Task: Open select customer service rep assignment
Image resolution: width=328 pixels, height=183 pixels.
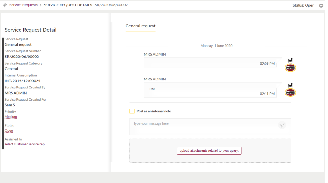Action: (x=24, y=144)
